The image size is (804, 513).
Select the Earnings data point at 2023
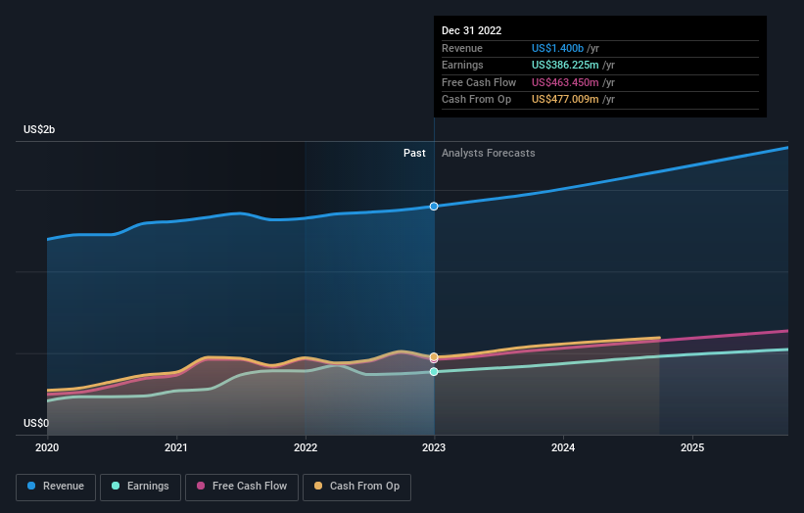pos(434,372)
